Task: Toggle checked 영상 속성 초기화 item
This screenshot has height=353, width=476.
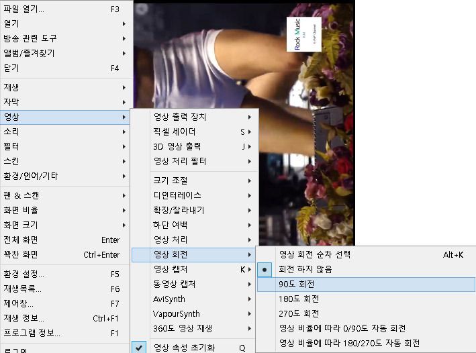Action: [x=195, y=348]
